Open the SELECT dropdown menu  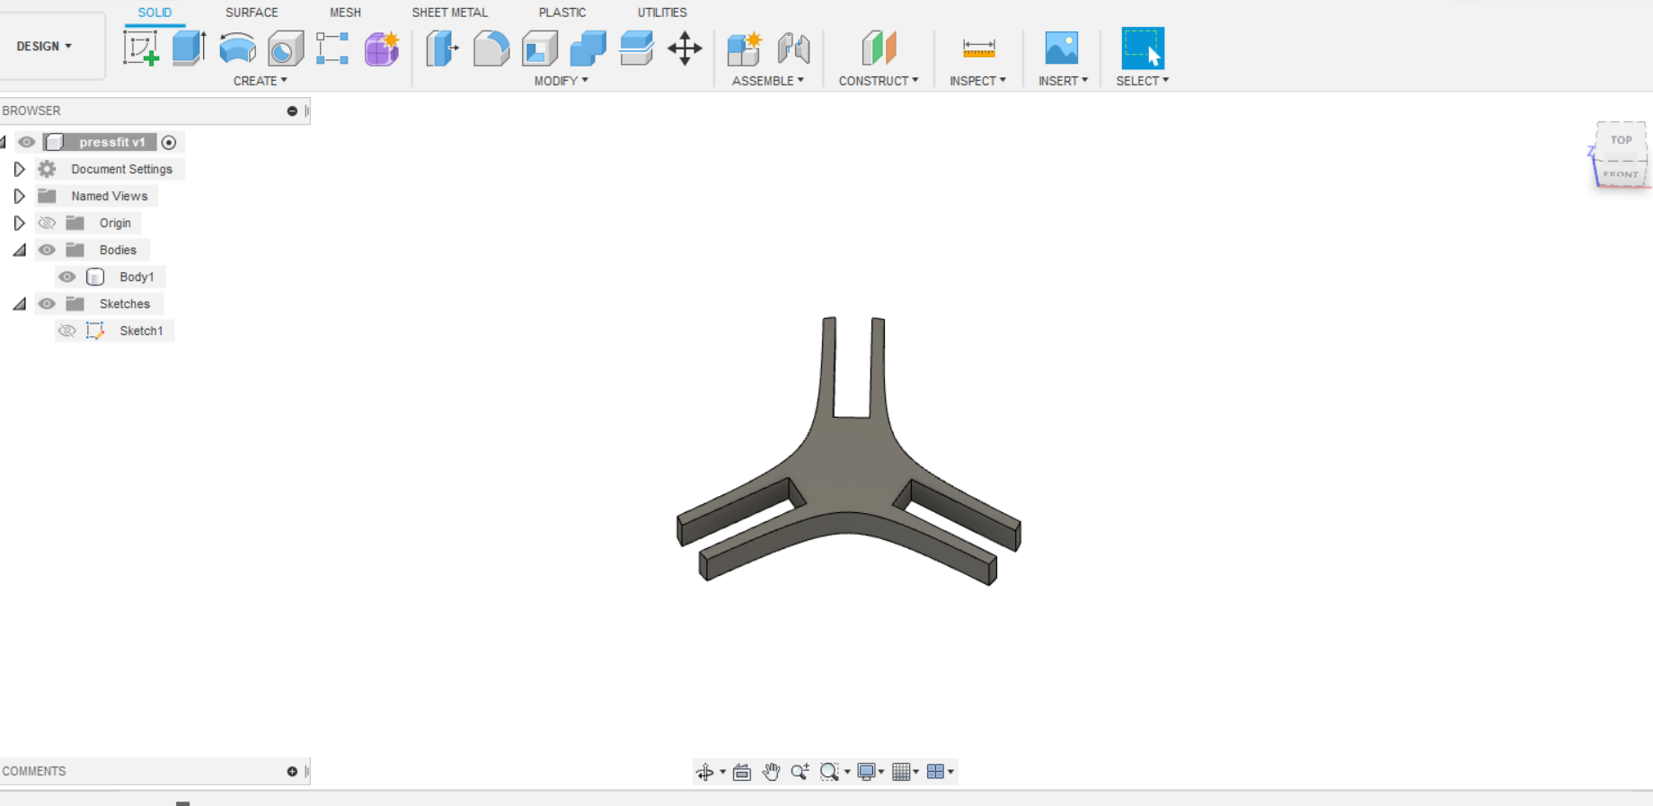[x=1143, y=81]
